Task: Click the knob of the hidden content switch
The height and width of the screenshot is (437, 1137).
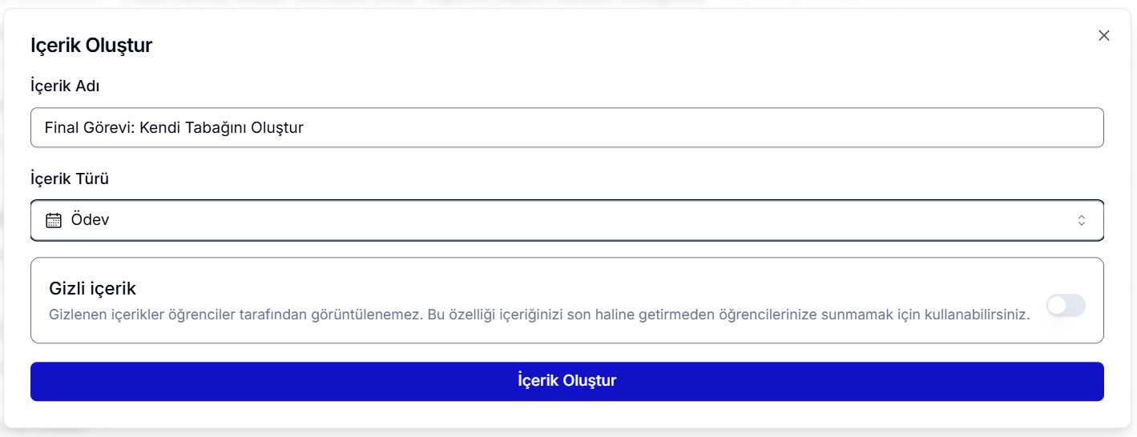Action: [x=1058, y=305]
